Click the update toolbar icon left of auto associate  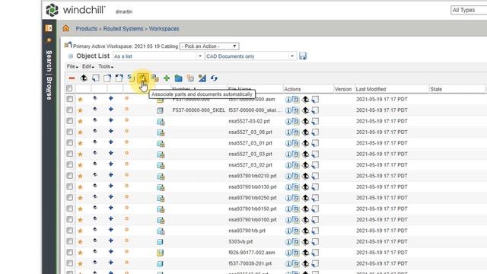point(131,78)
